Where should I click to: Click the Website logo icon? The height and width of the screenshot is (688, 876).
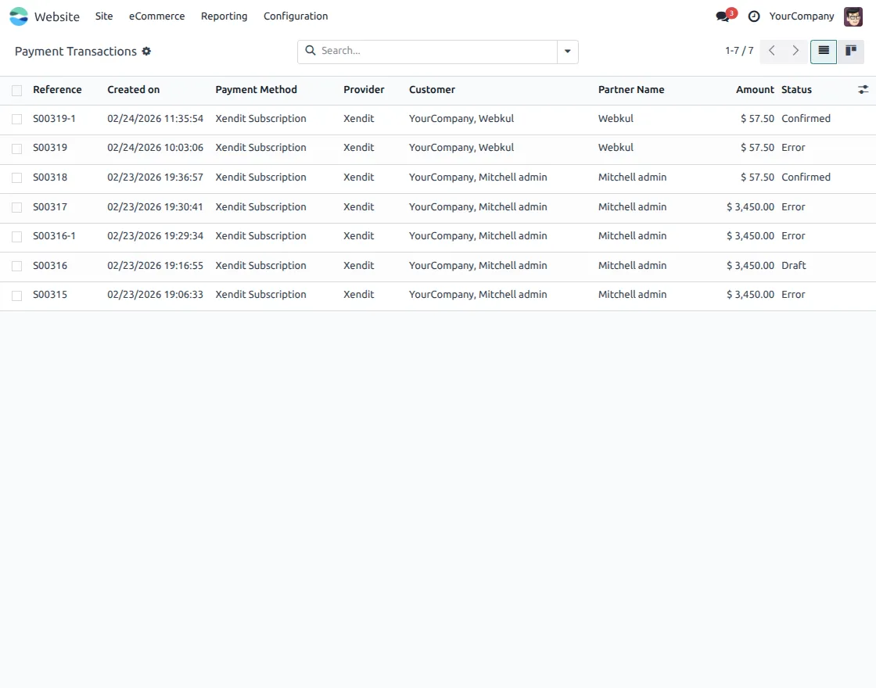point(19,16)
